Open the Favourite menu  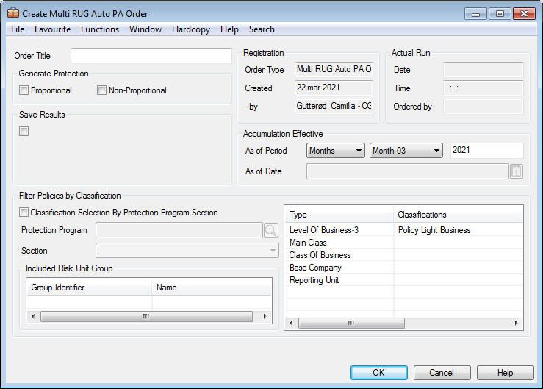coord(53,29)
